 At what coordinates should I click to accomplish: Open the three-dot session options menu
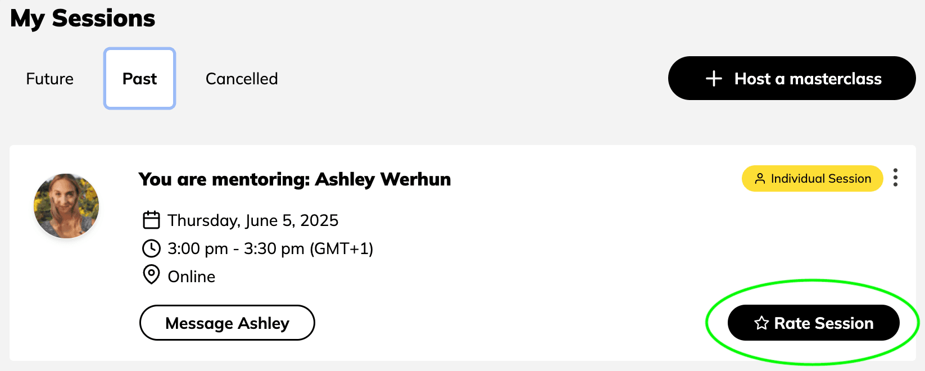click(x=895, y=178)
